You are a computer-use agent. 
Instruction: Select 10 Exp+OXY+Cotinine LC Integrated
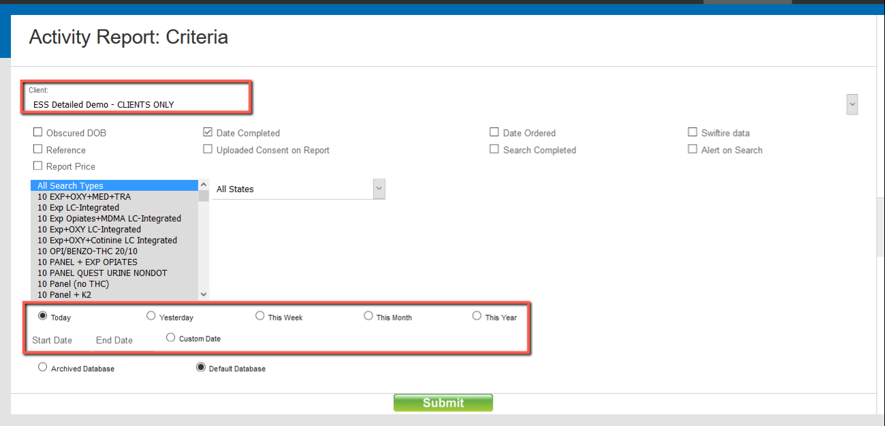pos(114,240)
